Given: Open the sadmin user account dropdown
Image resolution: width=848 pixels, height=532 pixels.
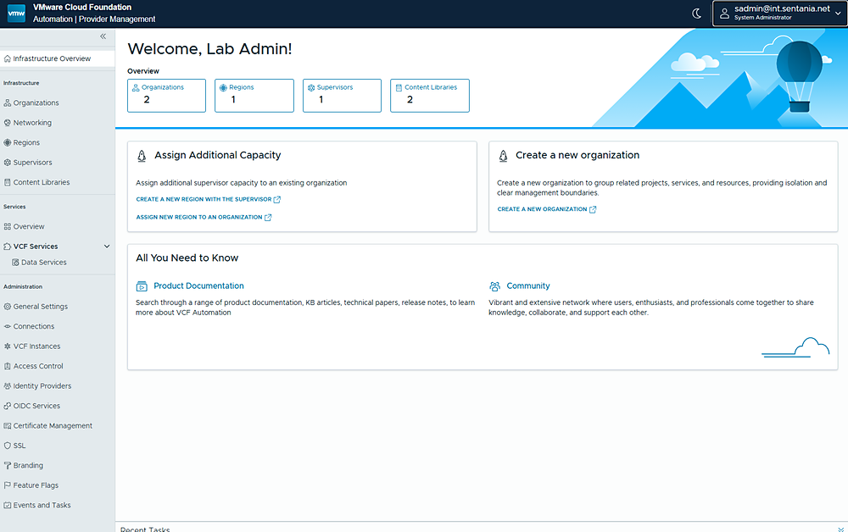Looking at the screenshot, I should (779, 14).
